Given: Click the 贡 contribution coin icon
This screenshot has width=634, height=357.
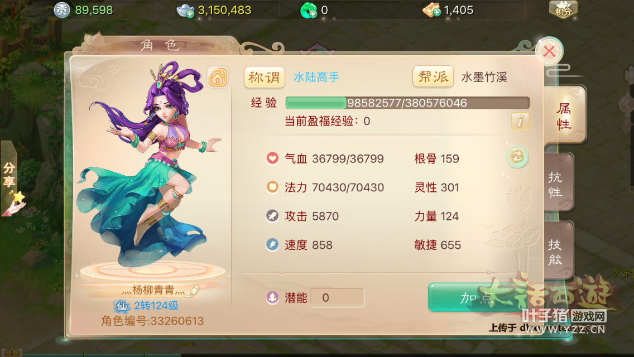Looking at the screenshot, I should [62, 10].
